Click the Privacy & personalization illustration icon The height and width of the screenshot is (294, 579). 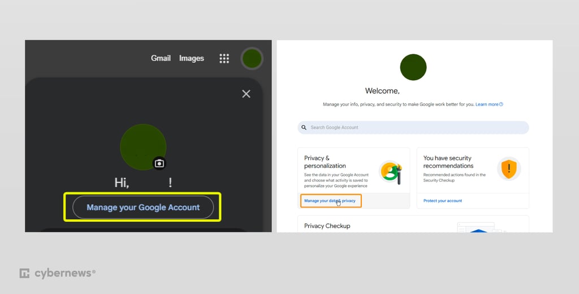click(391, 172)
